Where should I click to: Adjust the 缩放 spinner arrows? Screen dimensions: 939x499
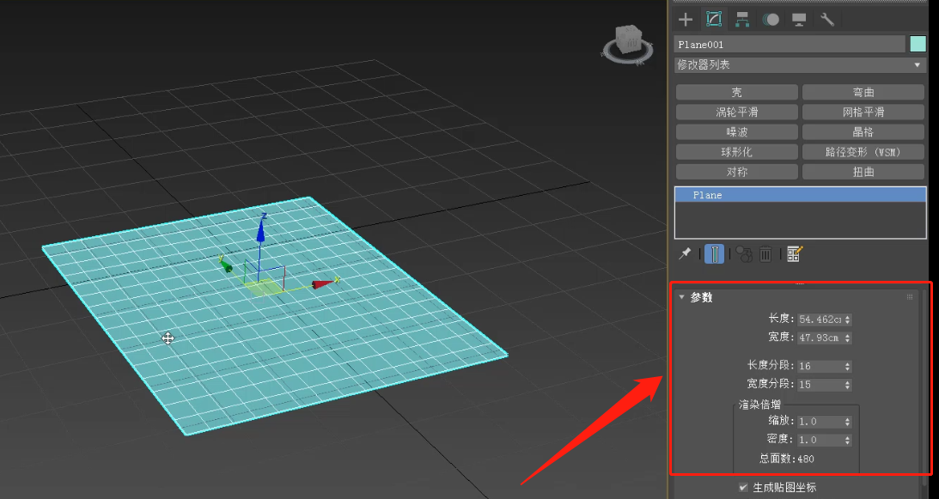coord(847,422)
